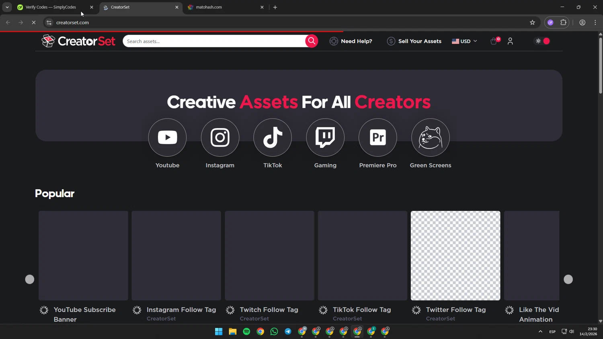
Task: Close the matohash.com tab
Action: [262, 7]
